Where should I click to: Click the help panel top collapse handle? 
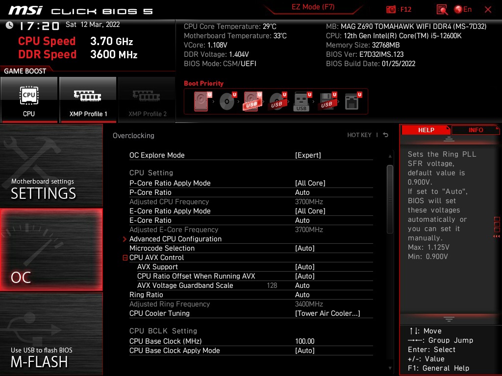point(449,139)
